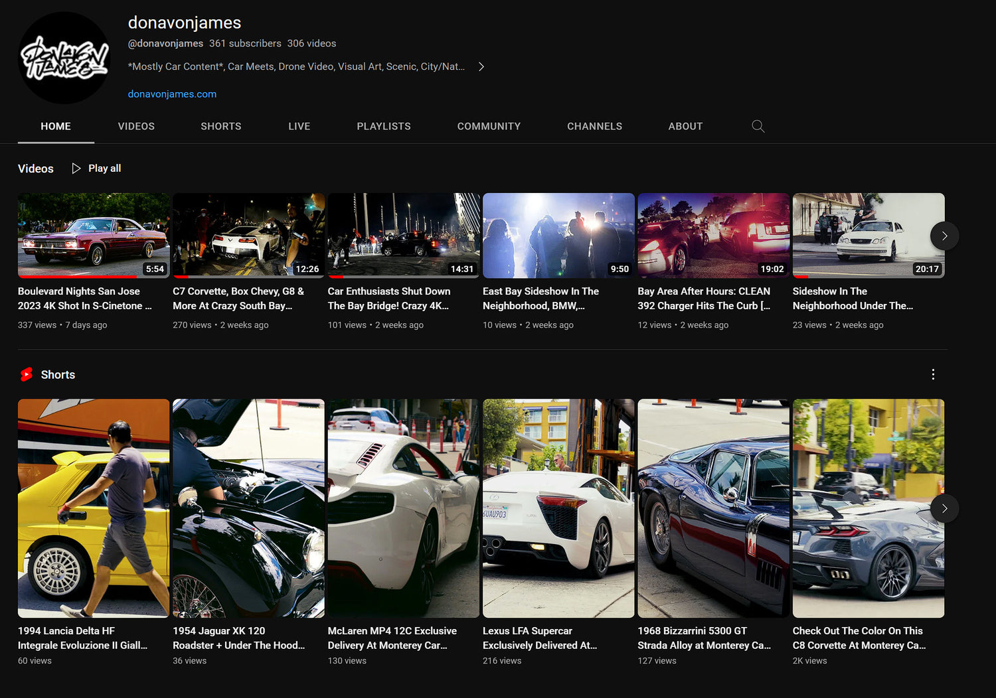Open the C8 Corvette short thumbnail
Screen dimensions: 996x698
(869, 508)
